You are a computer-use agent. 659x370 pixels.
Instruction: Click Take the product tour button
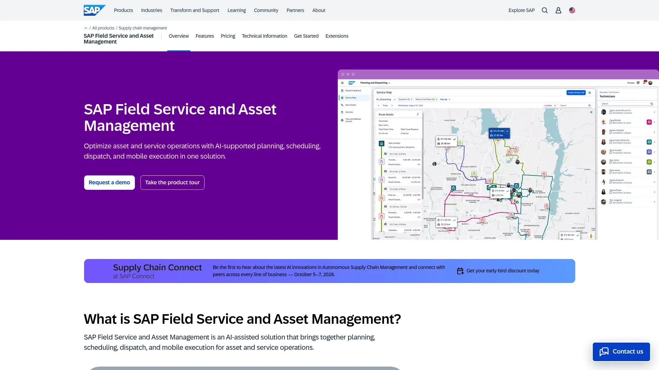(172, 183)
